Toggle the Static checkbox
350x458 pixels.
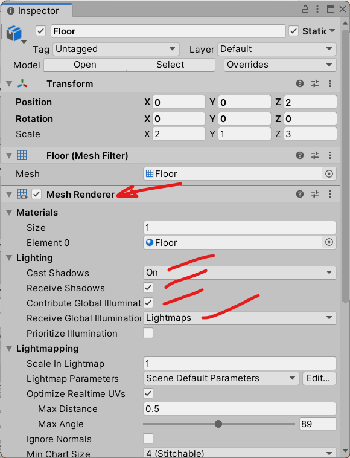293,31
